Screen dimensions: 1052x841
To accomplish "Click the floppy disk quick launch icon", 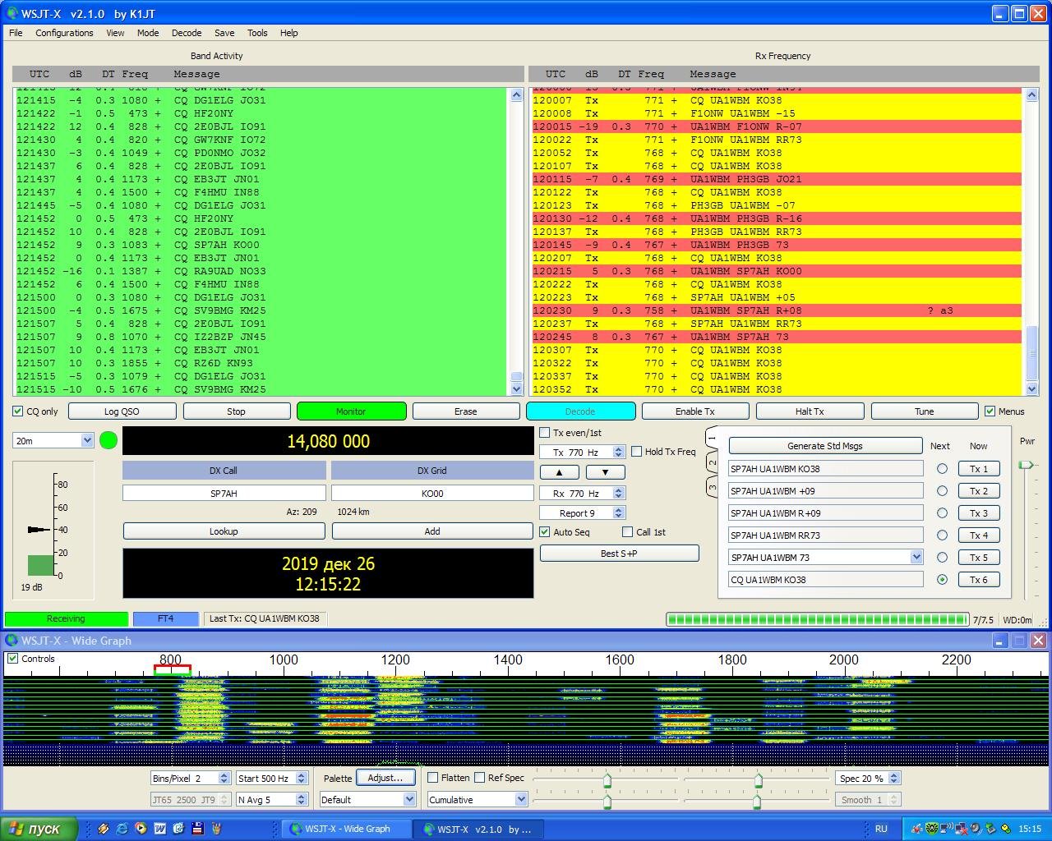I will click(197, 829).
